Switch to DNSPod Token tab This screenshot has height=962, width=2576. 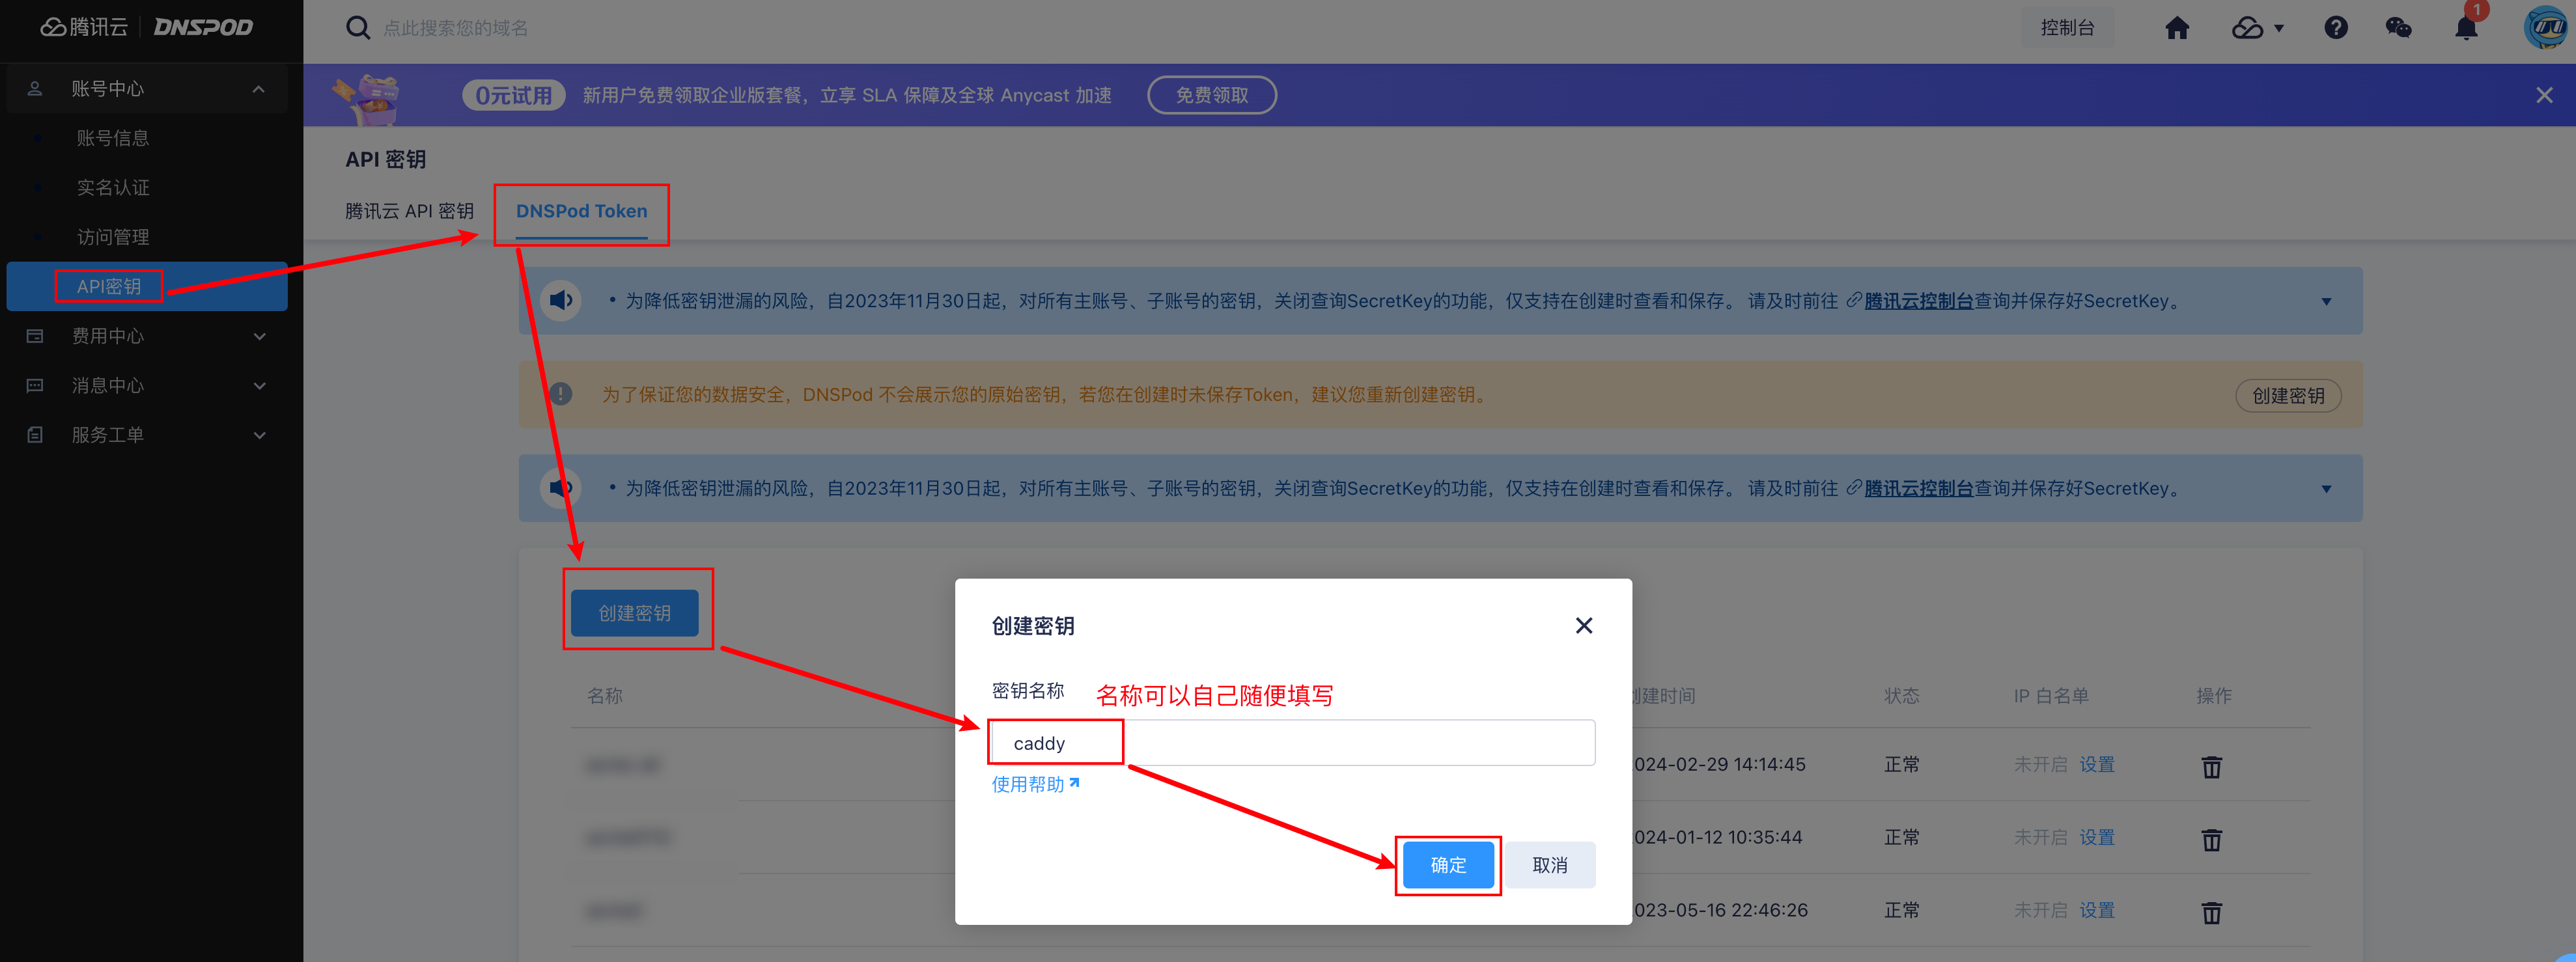point(581,211)
